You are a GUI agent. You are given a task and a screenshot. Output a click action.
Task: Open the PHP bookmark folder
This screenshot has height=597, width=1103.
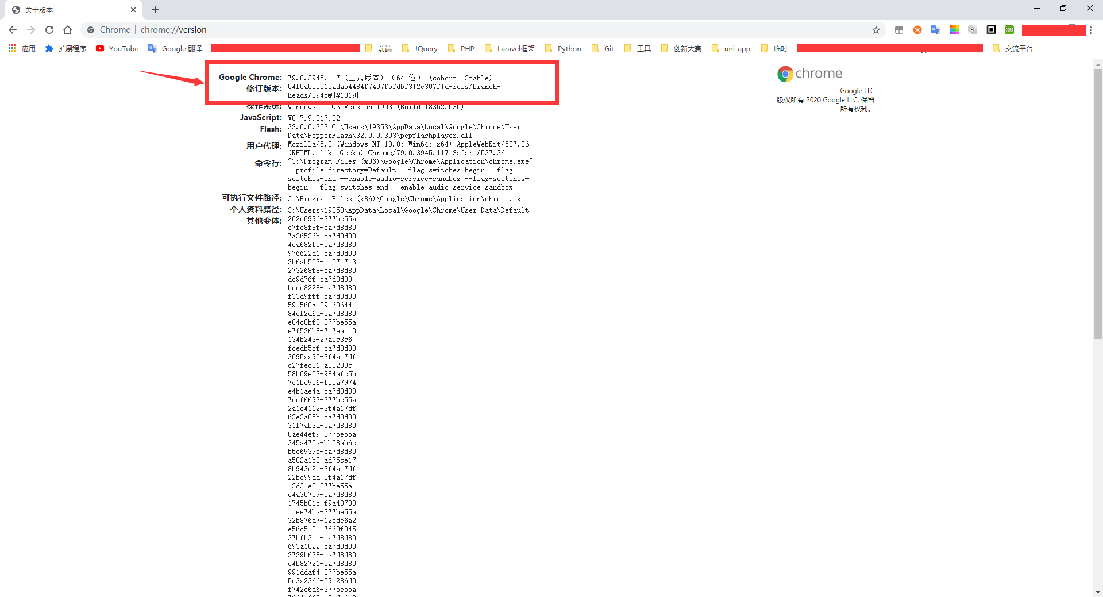(461, 48)
